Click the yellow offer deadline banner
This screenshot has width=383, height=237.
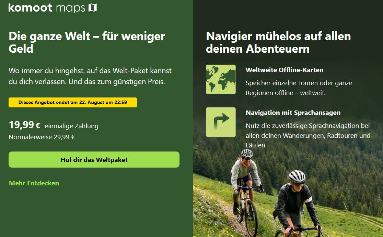(x=73, y=103)
